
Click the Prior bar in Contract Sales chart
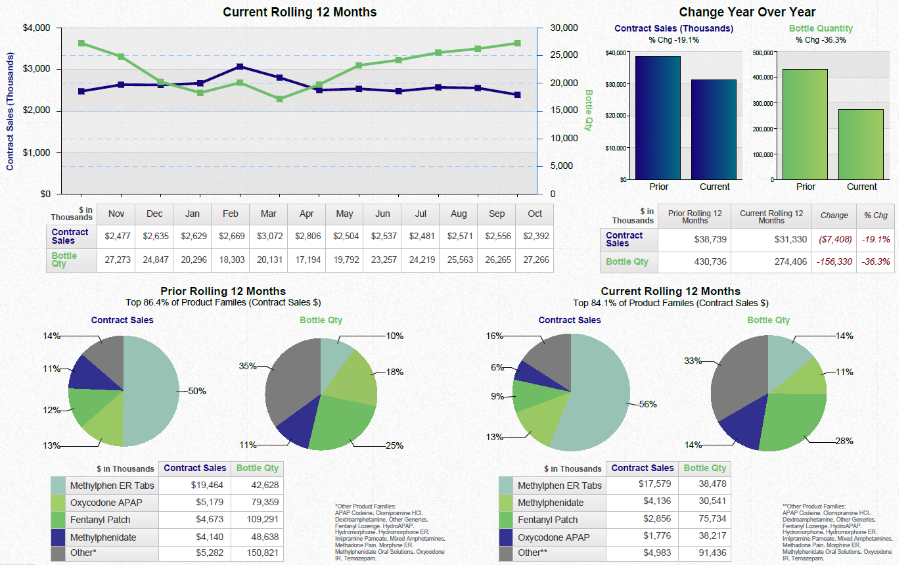tap(657, 118)
